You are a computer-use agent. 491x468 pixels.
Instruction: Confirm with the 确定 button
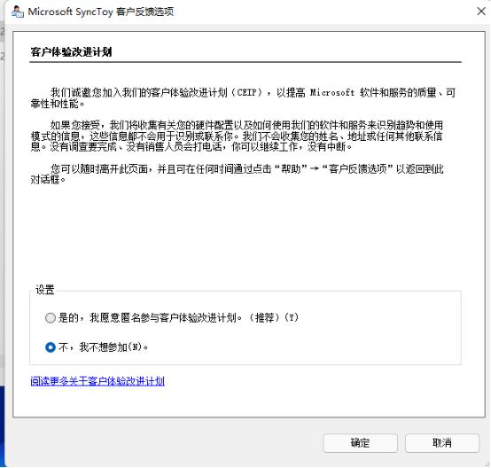(360, 442)
